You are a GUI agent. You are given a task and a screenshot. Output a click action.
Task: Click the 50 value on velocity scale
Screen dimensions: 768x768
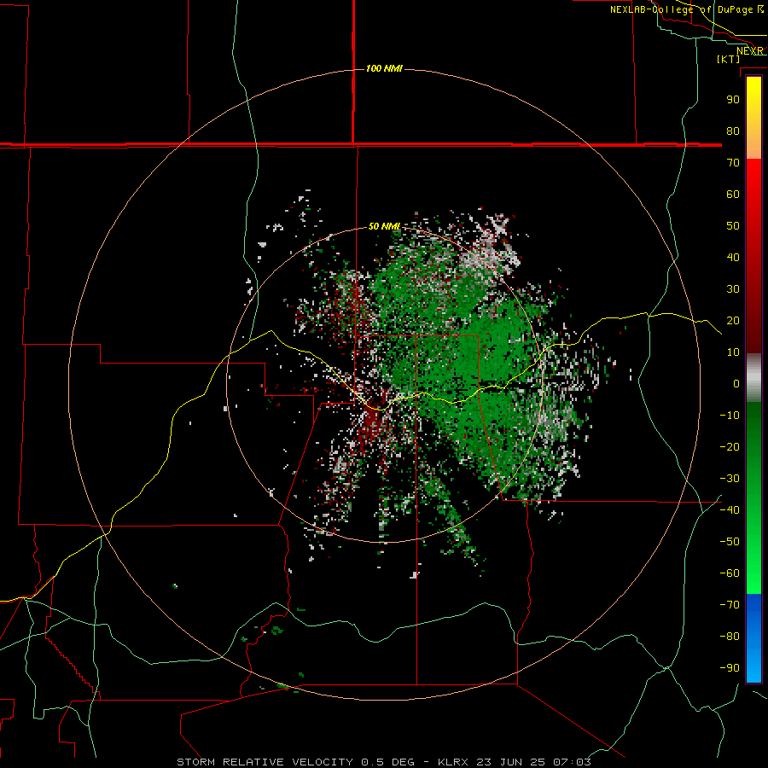[x=733, y=226]
